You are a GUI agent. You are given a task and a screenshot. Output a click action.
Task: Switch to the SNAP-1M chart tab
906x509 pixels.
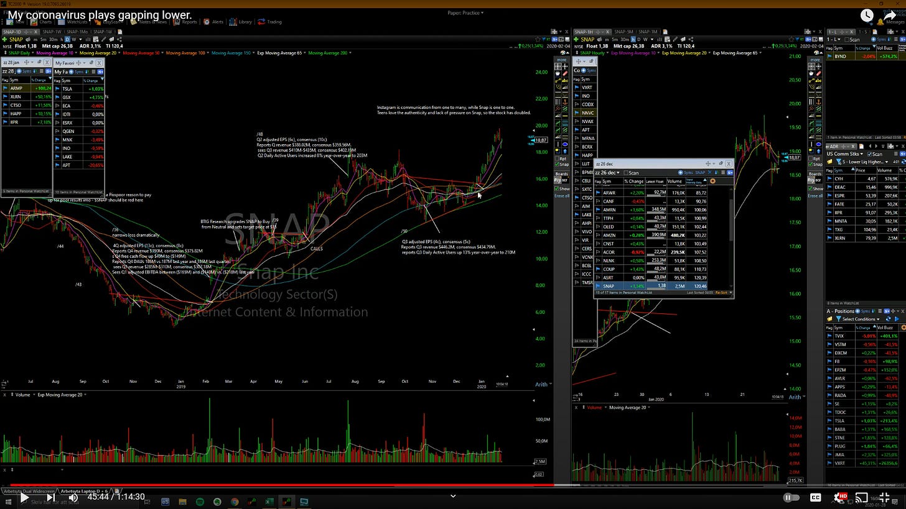pos(647,32)
